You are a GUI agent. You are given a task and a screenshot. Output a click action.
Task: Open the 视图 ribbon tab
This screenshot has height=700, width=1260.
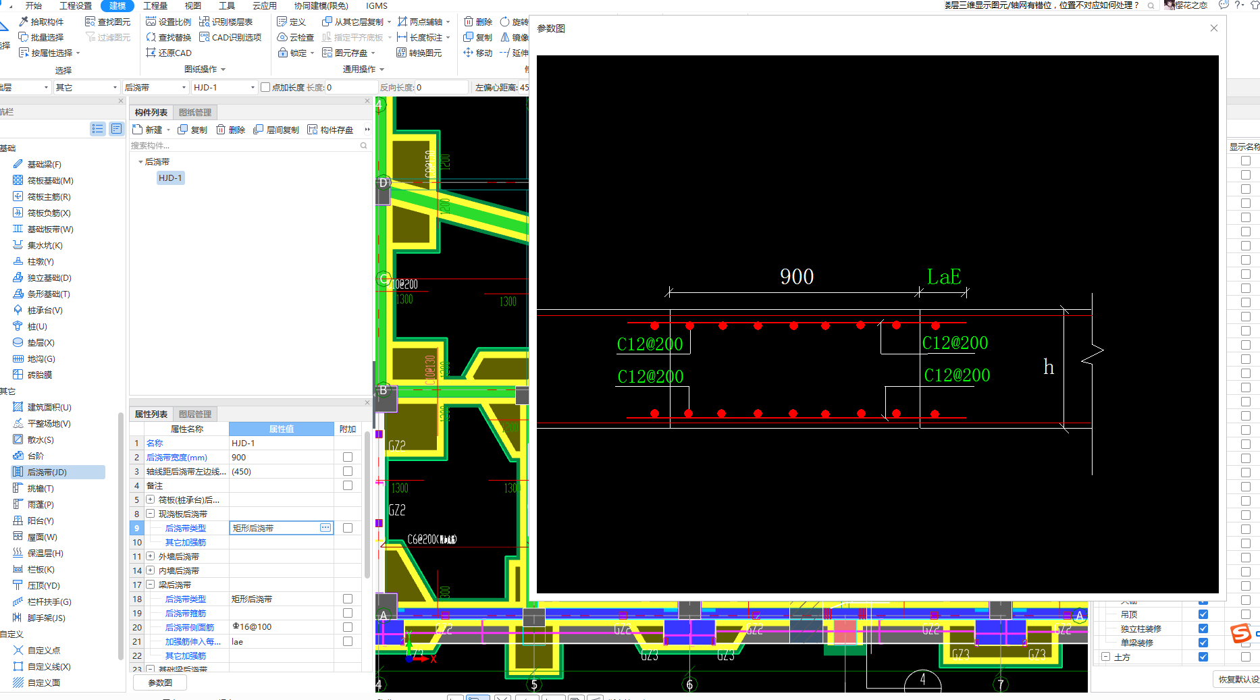[193, 5]
